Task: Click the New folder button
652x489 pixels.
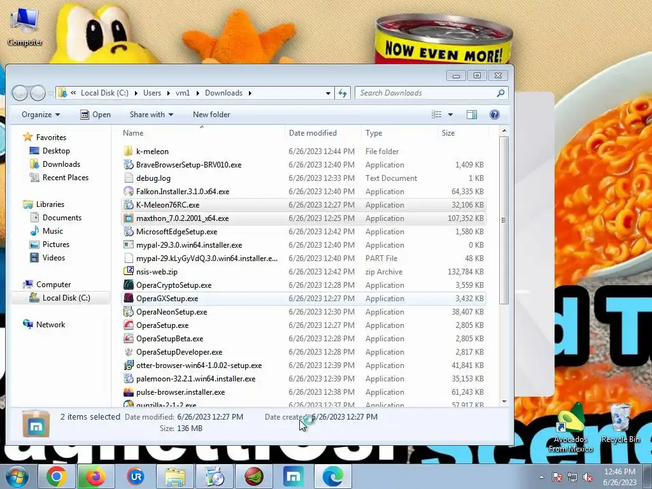Action: (211, 115)
